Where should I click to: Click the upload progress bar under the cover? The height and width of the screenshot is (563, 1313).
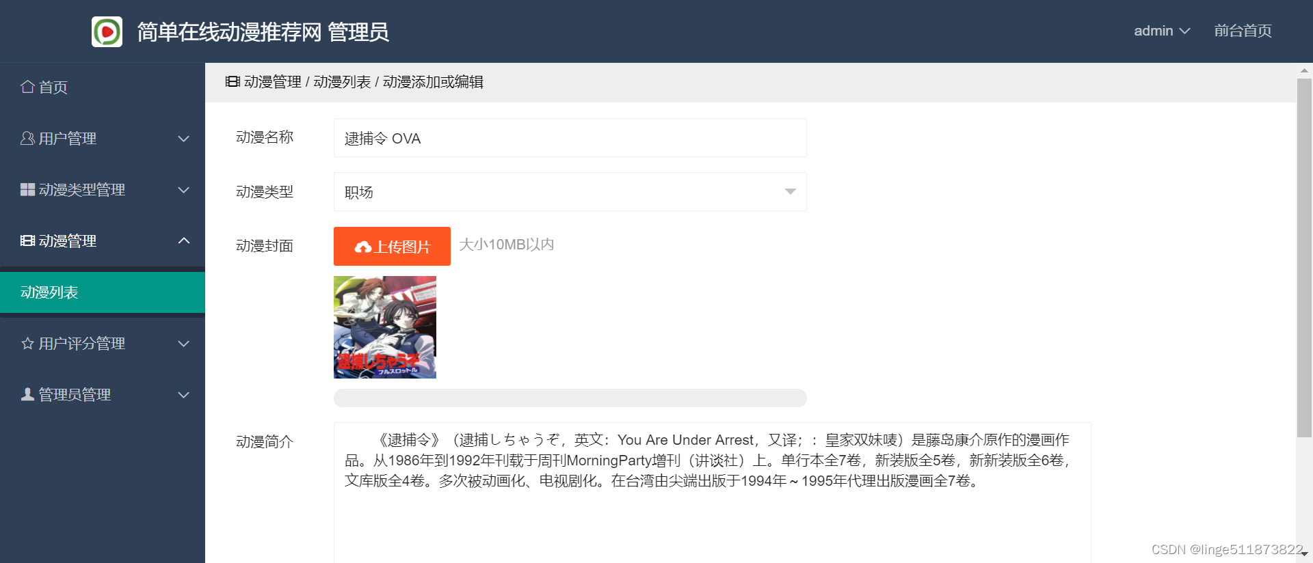point(570,398)
